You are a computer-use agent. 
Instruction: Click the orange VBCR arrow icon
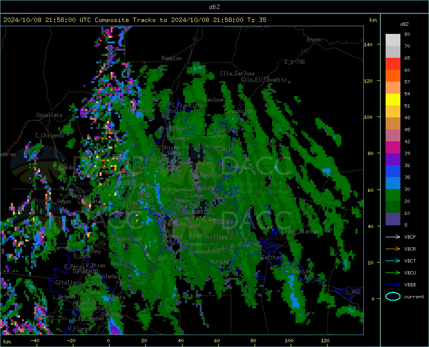(x=393, y=249)
